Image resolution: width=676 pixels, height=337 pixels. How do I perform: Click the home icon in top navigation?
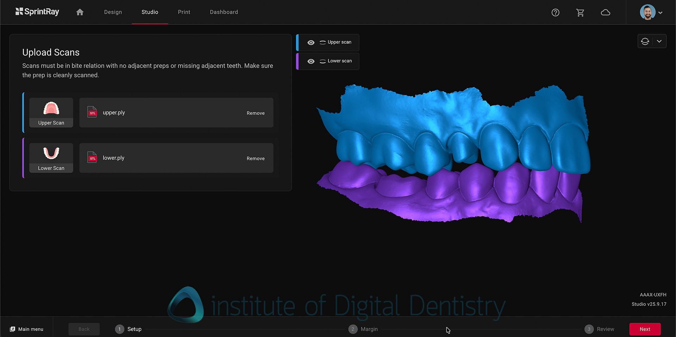coord(80,12)
